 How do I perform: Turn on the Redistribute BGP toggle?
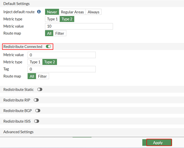(x=38, y=111)
